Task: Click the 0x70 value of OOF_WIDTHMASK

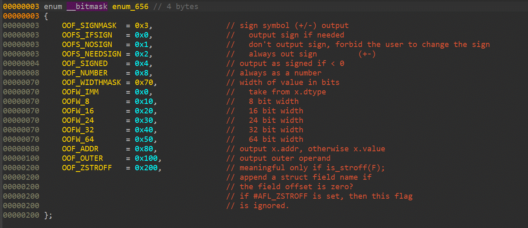Action: point(144,82)
